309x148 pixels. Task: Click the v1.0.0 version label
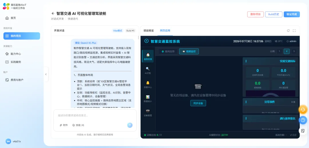point(293,135)
